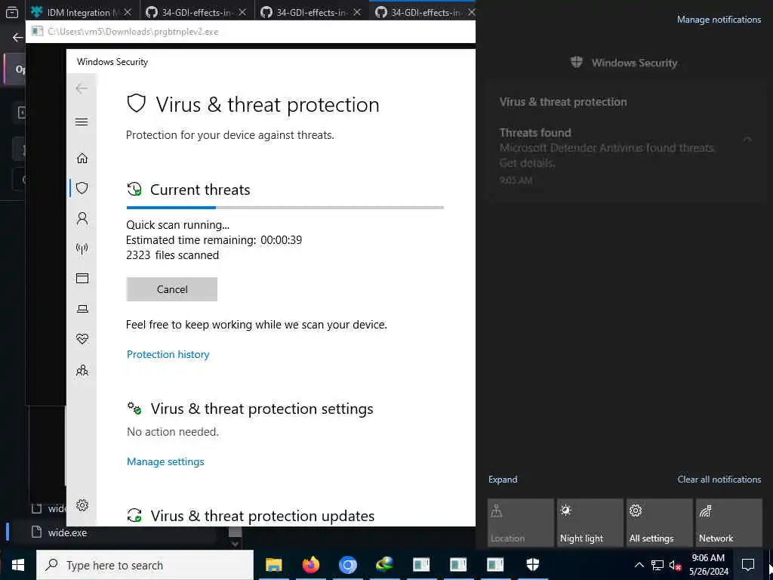Open the clock showing 9:06 AM
773x580 pixels.
click(708, 565)
